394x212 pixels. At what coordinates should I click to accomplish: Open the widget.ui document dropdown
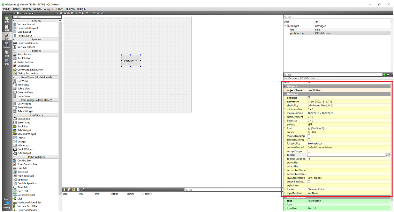tap(54, 13)
